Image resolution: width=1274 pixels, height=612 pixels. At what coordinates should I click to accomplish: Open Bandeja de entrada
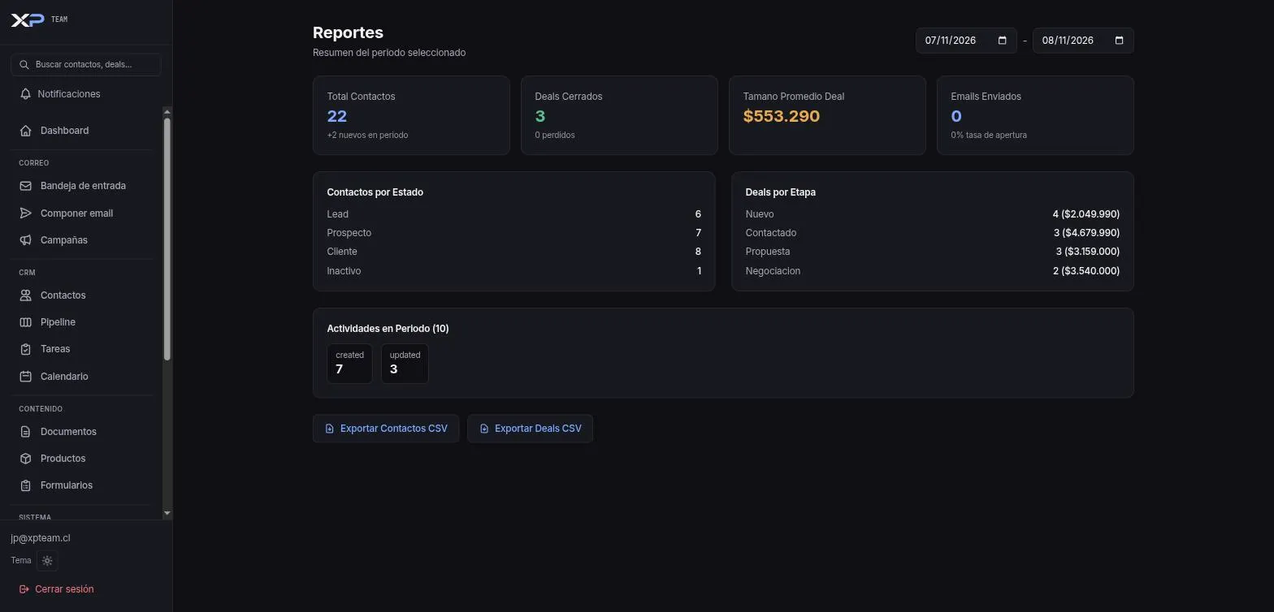pos(81,186)
